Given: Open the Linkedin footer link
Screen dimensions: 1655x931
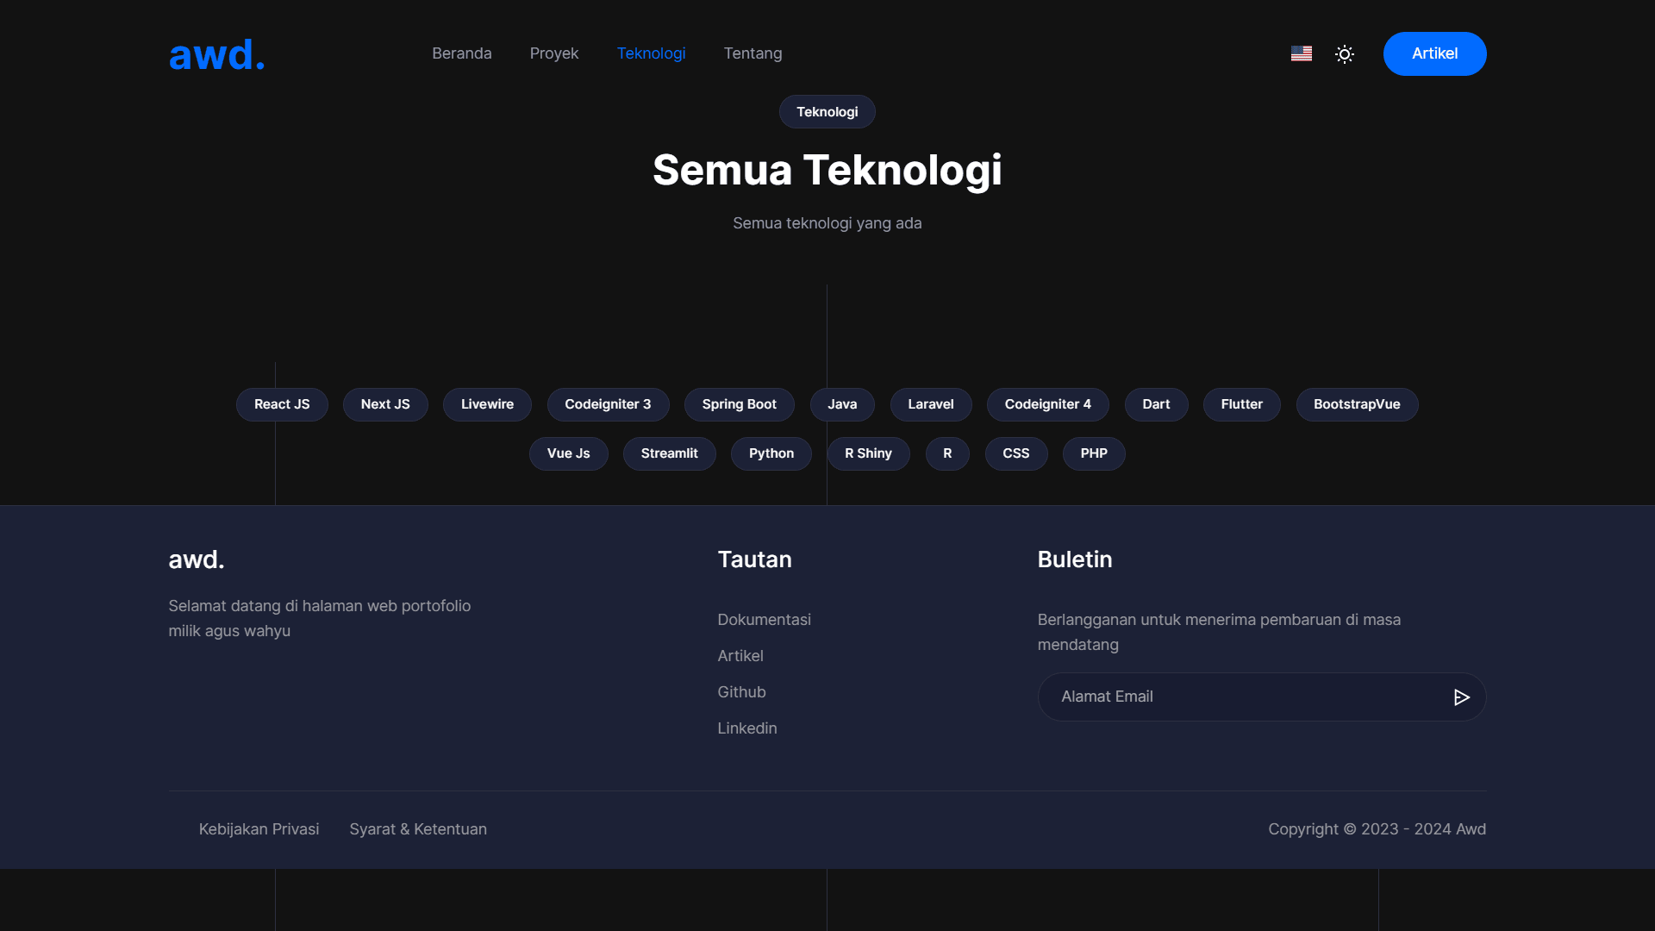Looking at the screenshot, I should (746, 728).
